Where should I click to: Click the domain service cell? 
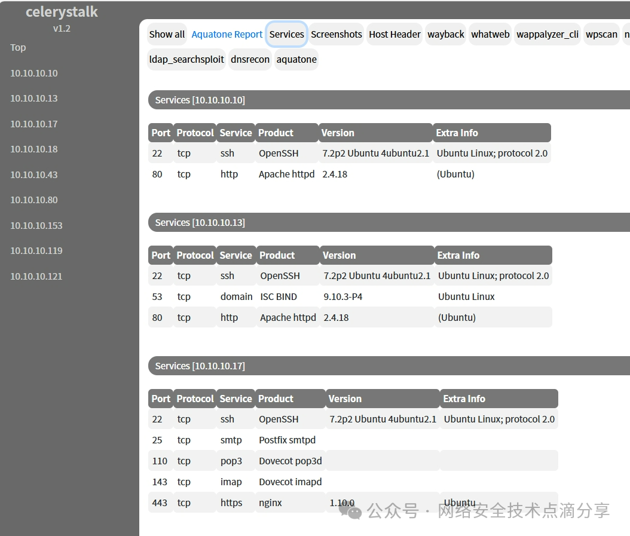click(x=236, y=297)
